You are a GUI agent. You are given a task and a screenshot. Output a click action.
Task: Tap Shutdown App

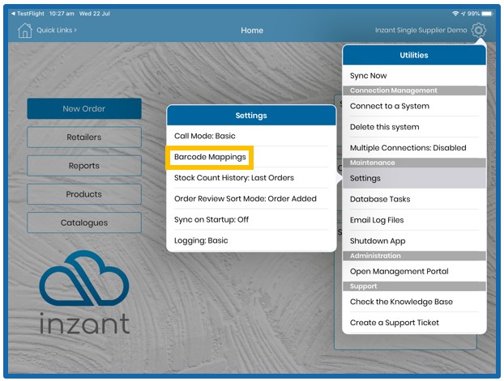(x=414, y=241)
